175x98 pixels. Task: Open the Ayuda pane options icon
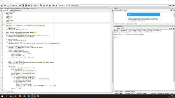[x=174, y=10]
